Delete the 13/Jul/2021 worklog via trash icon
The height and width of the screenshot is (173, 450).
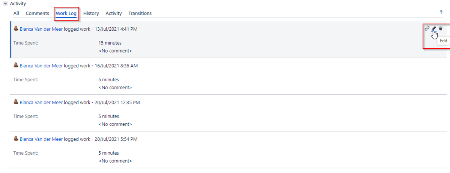[x=441, y=28]
